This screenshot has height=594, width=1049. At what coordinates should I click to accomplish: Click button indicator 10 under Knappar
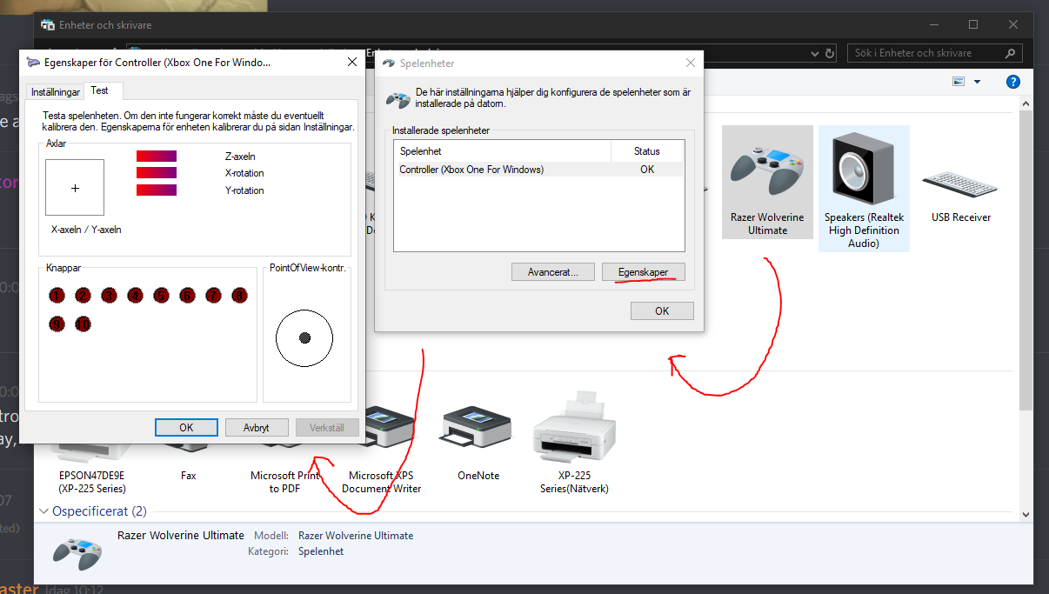[x=83, y=324]
